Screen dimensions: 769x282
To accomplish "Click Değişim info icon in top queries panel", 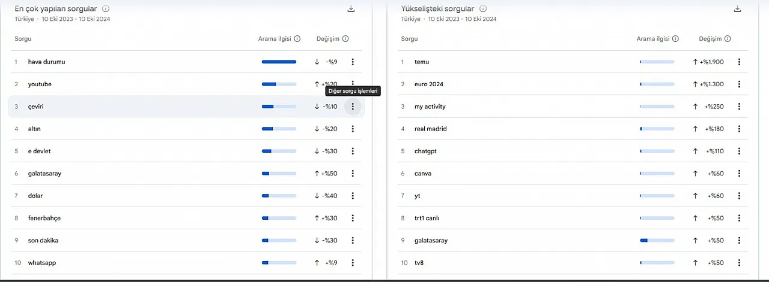I will [345, 39].
